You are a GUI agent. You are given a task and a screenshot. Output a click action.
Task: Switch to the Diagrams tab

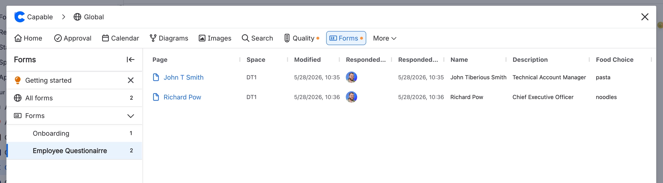169,38
